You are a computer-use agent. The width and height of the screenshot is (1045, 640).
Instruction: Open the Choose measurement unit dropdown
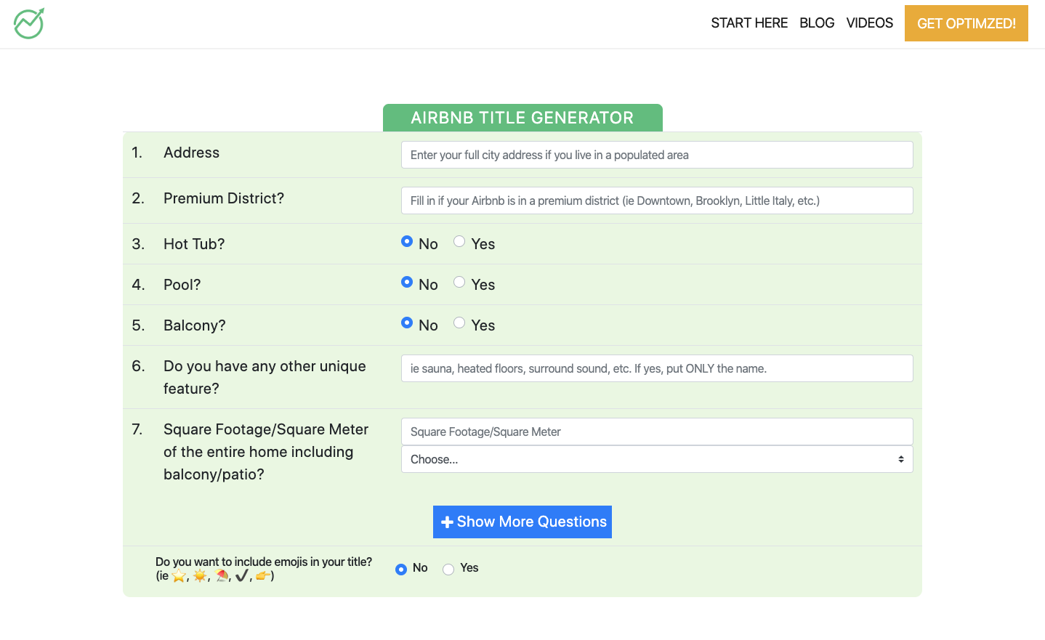[656, 459]
